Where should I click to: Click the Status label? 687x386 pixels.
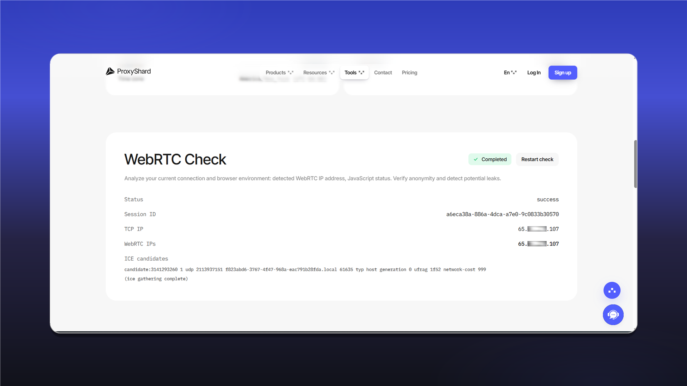133,199
